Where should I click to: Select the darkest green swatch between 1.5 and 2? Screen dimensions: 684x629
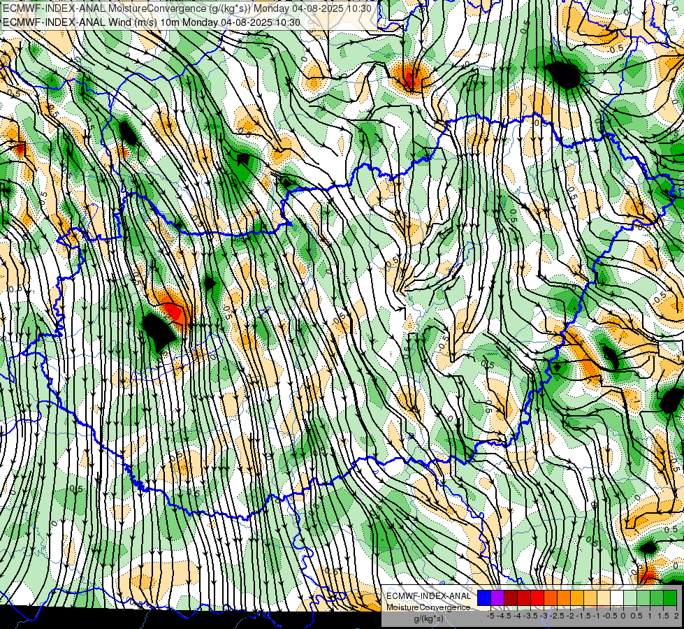click(x=670, y=598)
